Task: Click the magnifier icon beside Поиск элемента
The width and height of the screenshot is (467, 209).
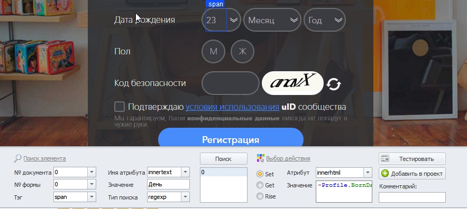Action: 17,158
